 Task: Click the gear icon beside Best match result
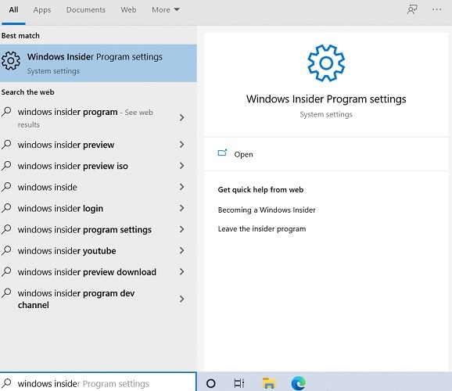[11, 61]
